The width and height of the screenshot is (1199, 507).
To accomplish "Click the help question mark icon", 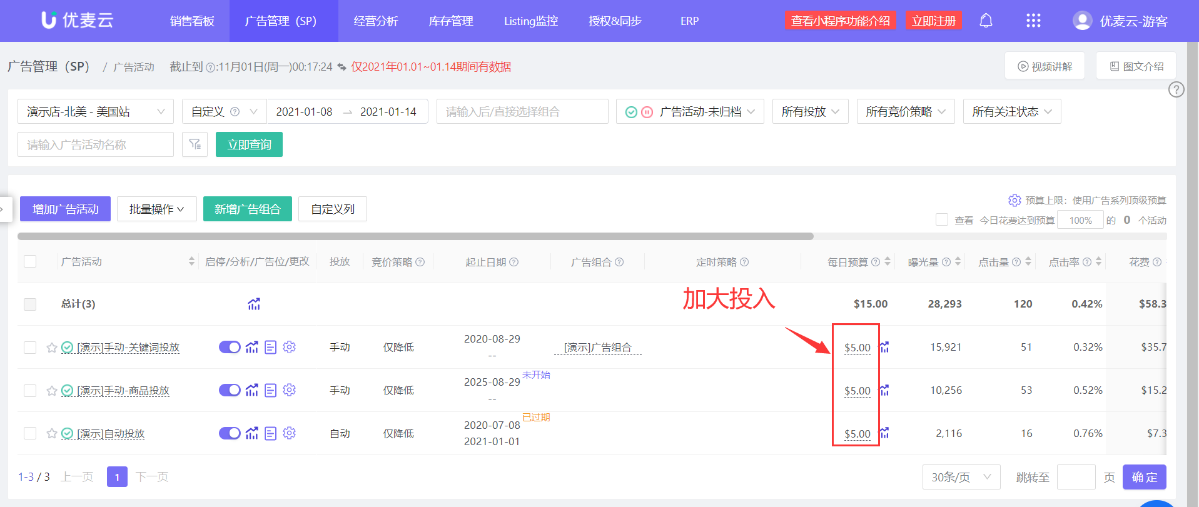I will coord(1176,89).
